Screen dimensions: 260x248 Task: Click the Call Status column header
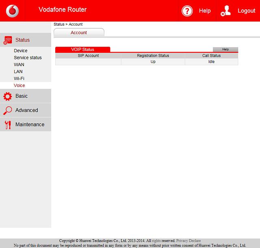point(211,56)
